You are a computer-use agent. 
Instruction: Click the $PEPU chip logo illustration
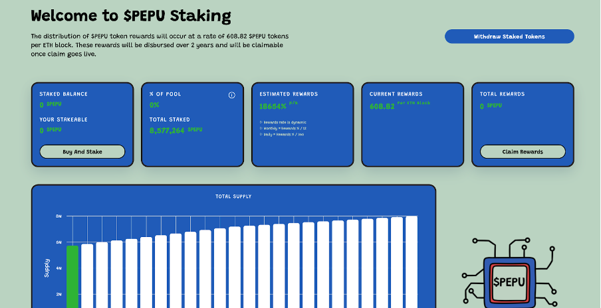coord(509,273)
